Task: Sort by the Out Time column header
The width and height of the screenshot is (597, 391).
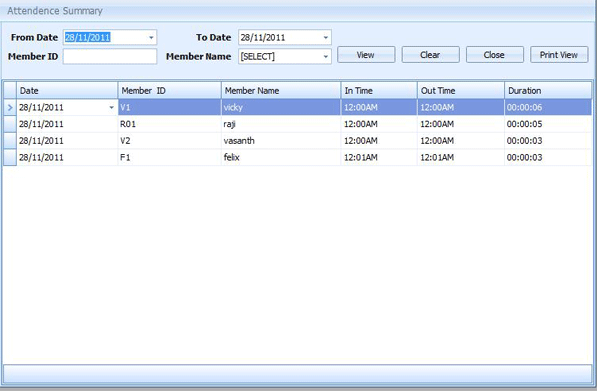Action: coord(461,90)
